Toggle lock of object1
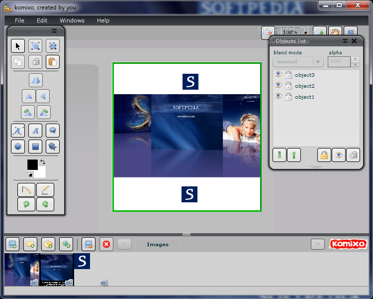 pos(288,97)
